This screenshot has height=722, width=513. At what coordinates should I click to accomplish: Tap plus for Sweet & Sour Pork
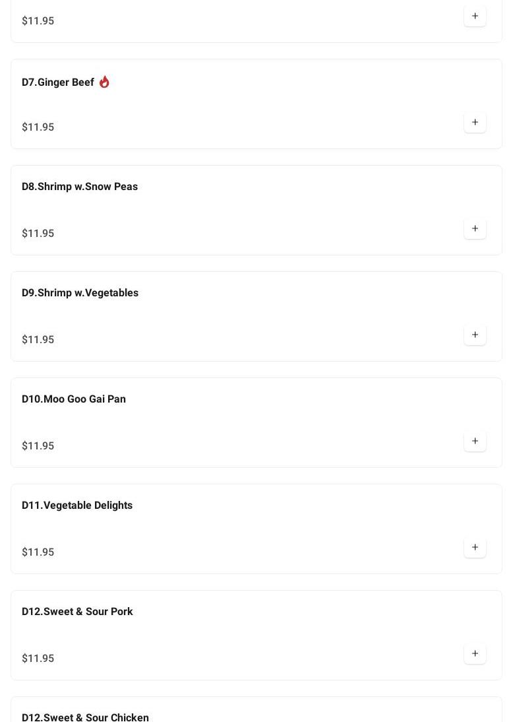click(x=475, y=654)
